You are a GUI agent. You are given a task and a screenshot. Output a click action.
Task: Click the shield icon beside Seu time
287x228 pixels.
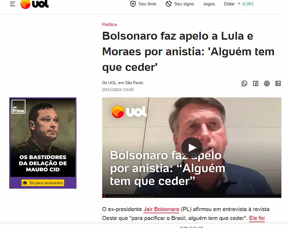133,4
